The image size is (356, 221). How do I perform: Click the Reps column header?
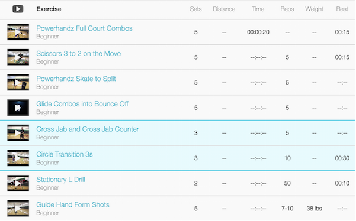point(287,9)
